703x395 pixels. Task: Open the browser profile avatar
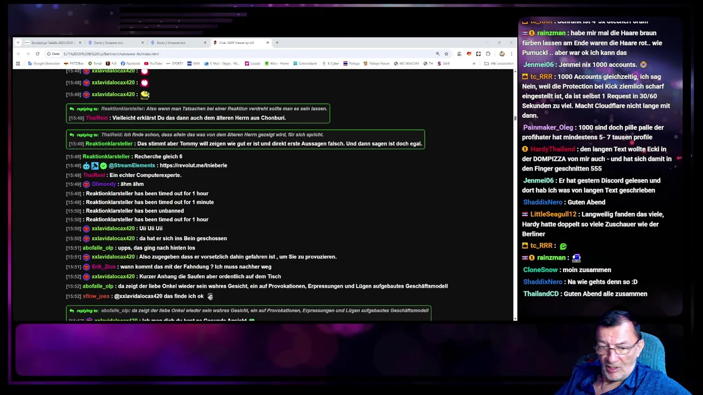click(x=502, y=54)
